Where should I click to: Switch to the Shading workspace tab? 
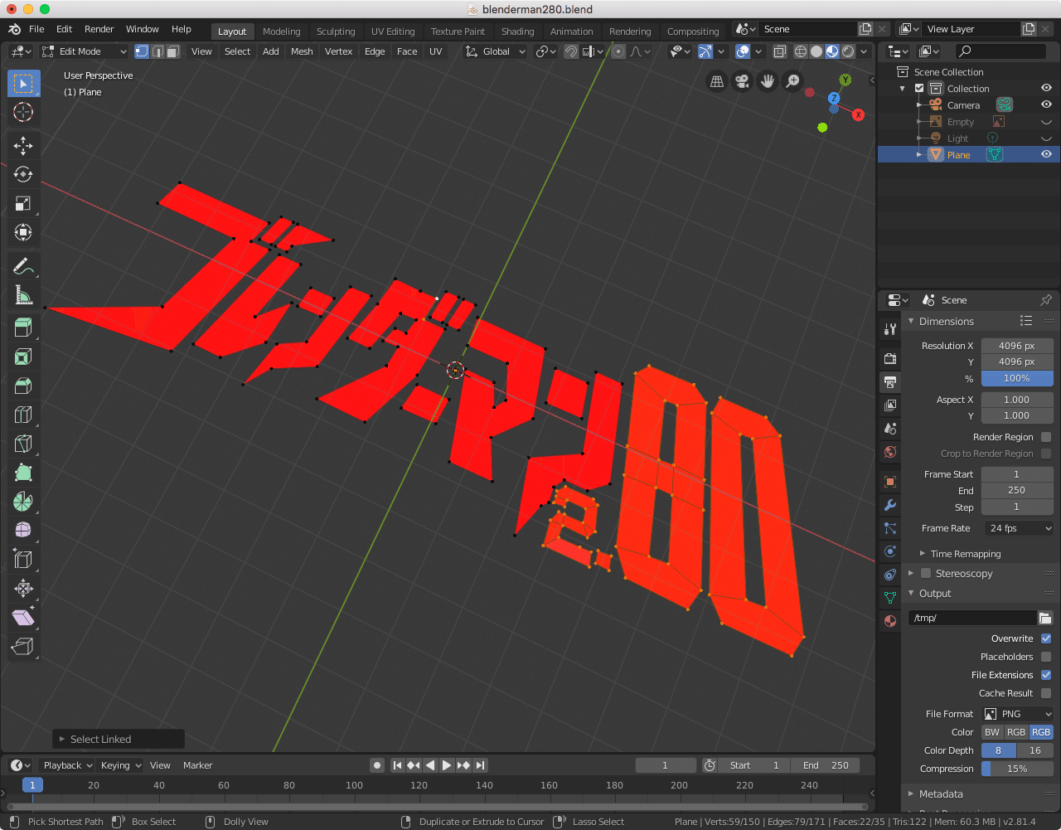[518, 32]
